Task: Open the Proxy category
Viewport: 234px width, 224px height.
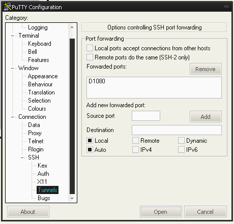Action: pyautogui.click(x=35, y=133)
